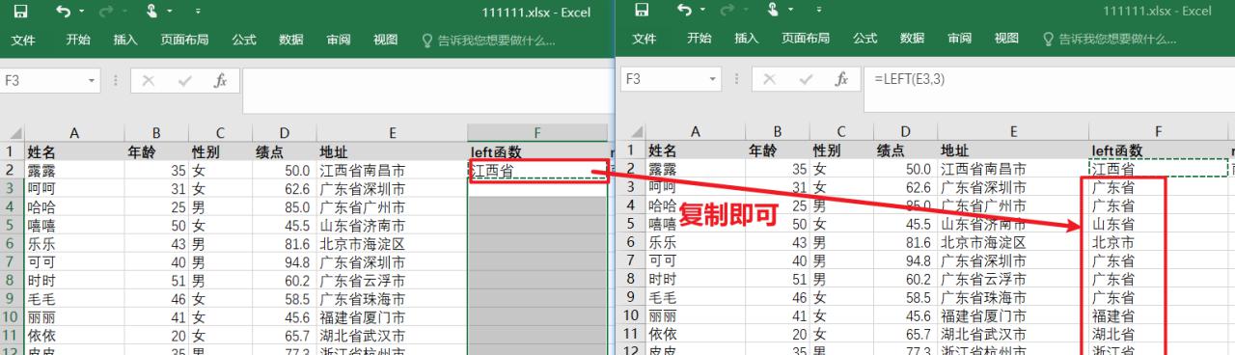Switch to 插入 tab in left window
Image resolution: width=1235 pixels, height=355 pixels.
pos(125,40)
